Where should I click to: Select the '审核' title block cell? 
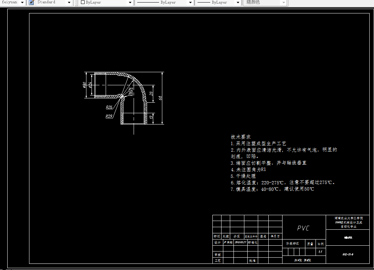pos(218,254)
